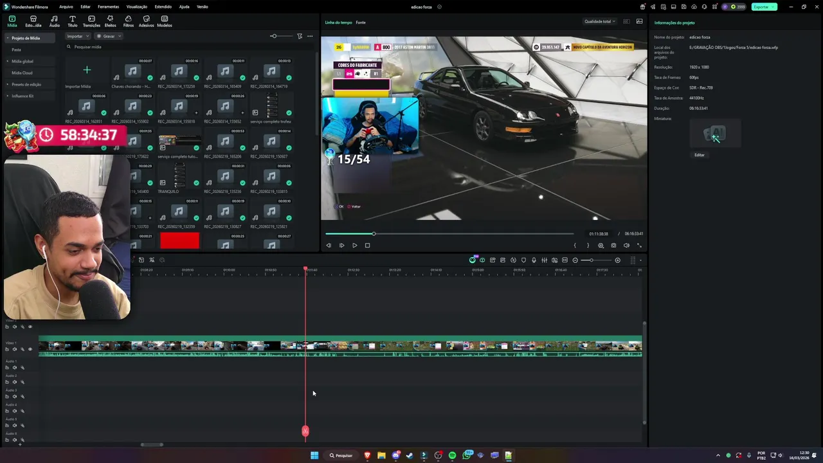Select the Pasta folder item

click(16, 50)
